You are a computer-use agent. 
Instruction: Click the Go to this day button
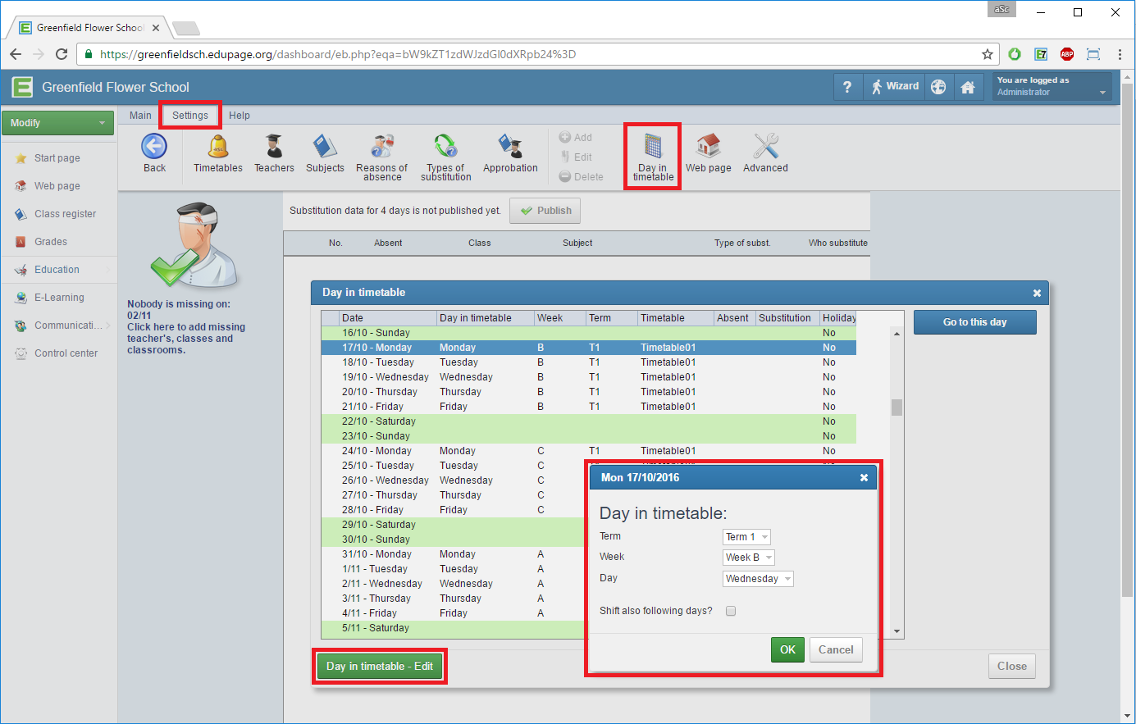pyautogui.click(x=974, y=322)
